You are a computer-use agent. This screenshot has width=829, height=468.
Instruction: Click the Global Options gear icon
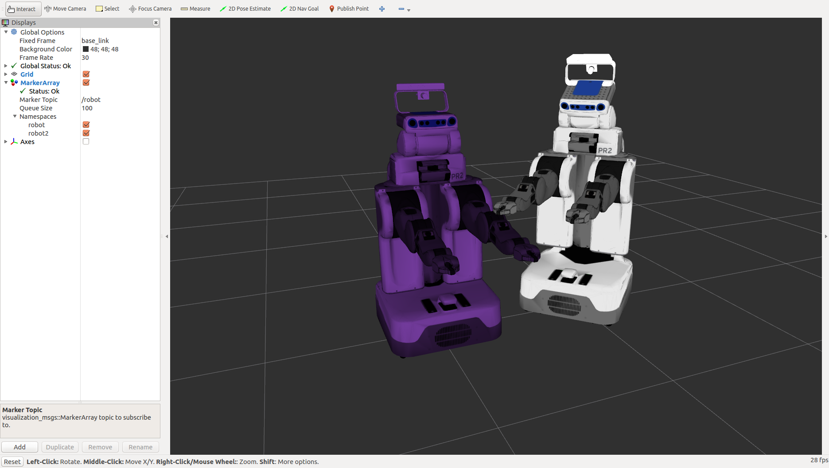14,32
